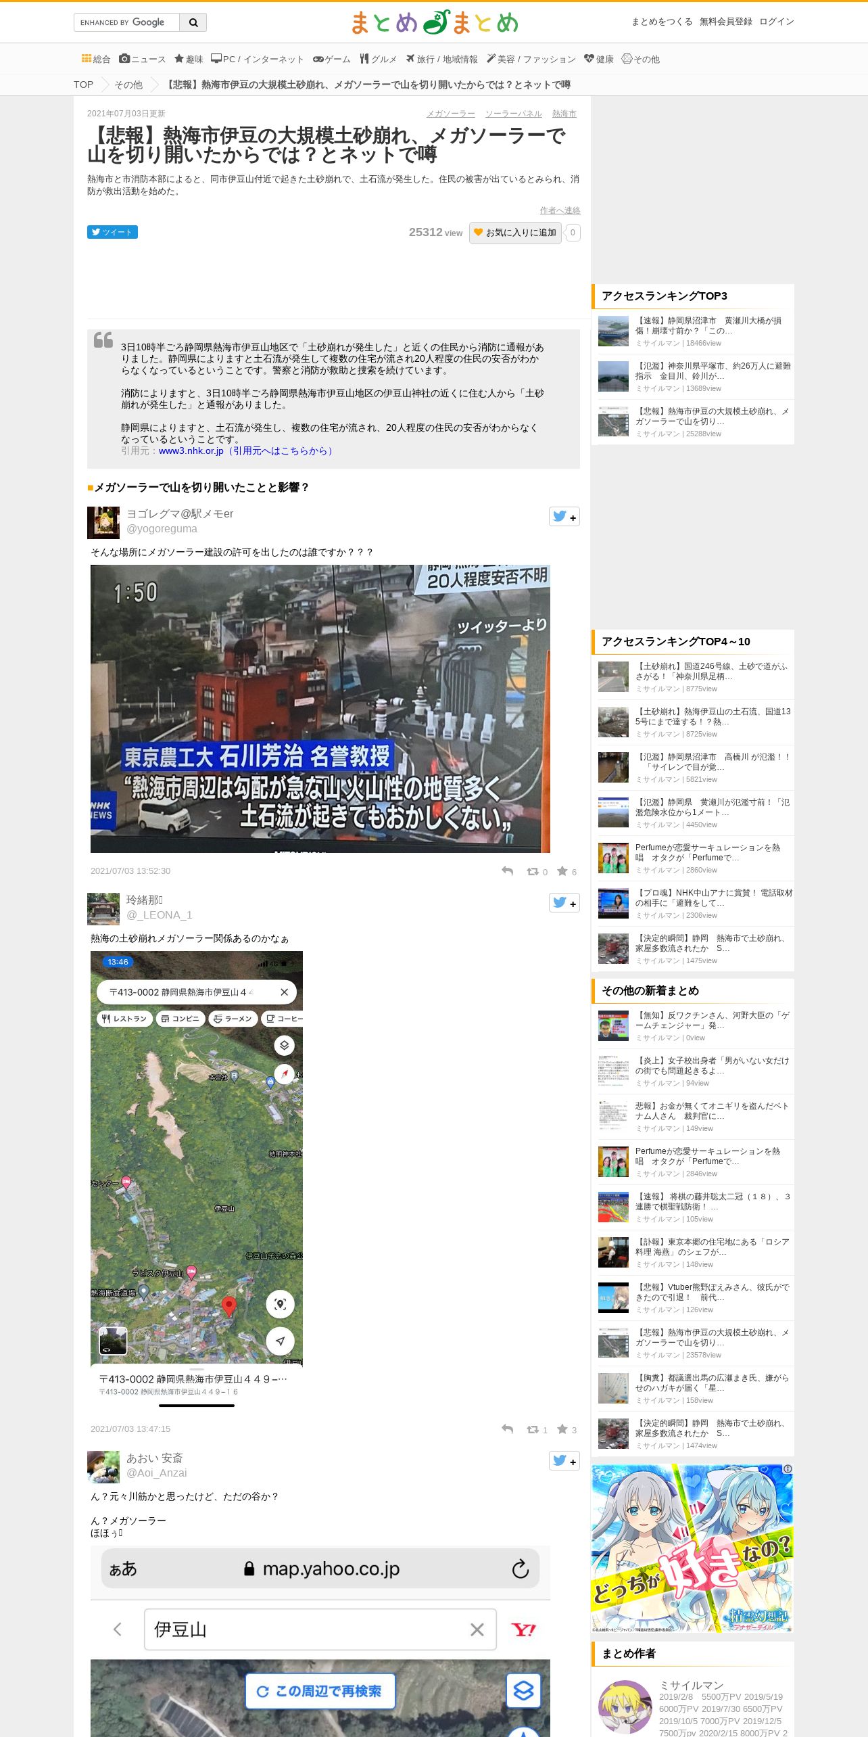Click TOP in the breadcrumb

tap(83, 85)
